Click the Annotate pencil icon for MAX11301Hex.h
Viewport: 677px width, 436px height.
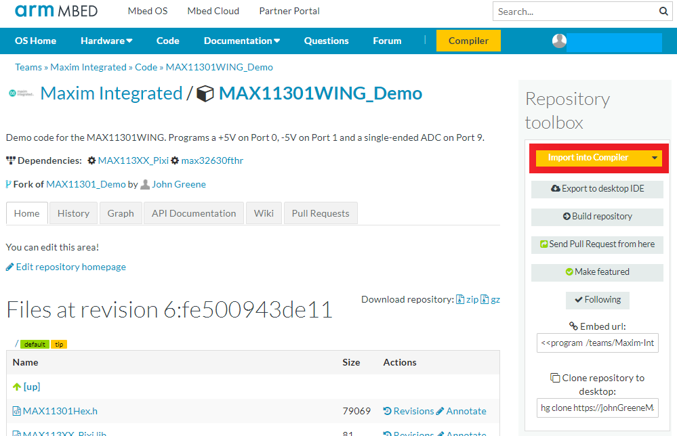point(440,411)
